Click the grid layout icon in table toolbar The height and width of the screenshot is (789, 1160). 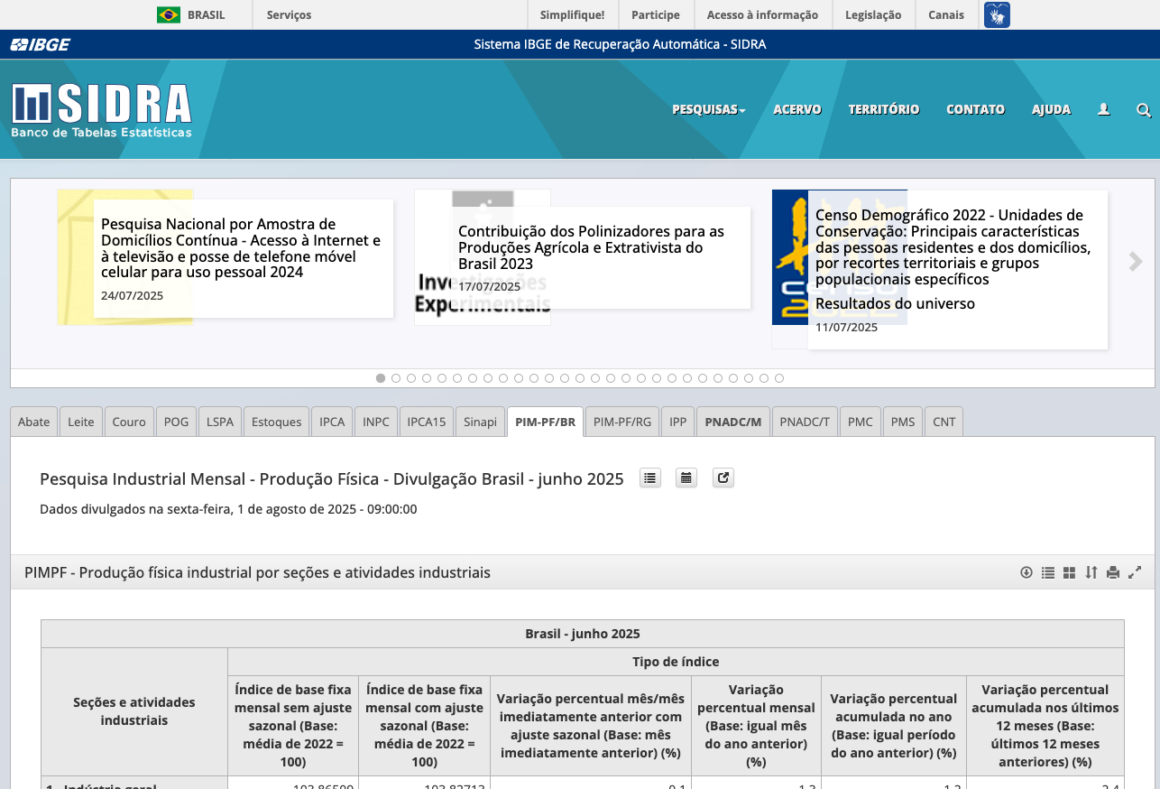1070,572
